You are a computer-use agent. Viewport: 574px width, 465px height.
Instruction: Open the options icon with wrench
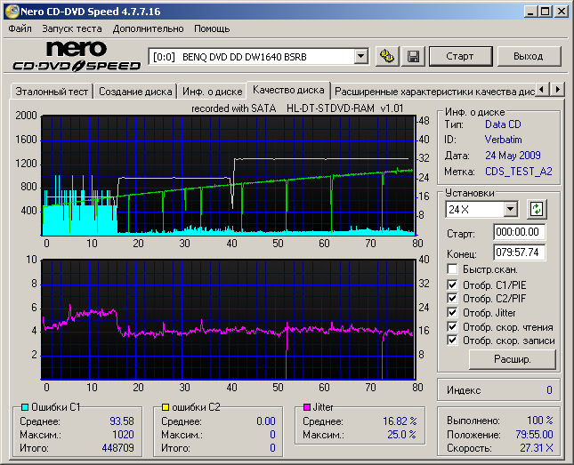click(387, 56)
